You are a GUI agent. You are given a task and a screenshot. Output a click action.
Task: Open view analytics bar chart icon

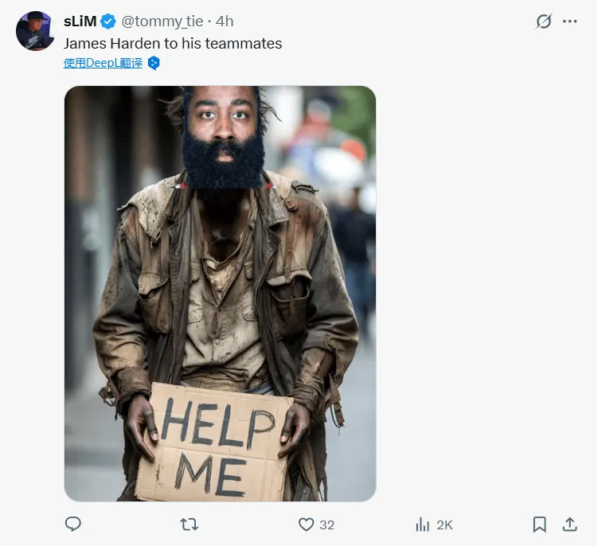[423, 524]
